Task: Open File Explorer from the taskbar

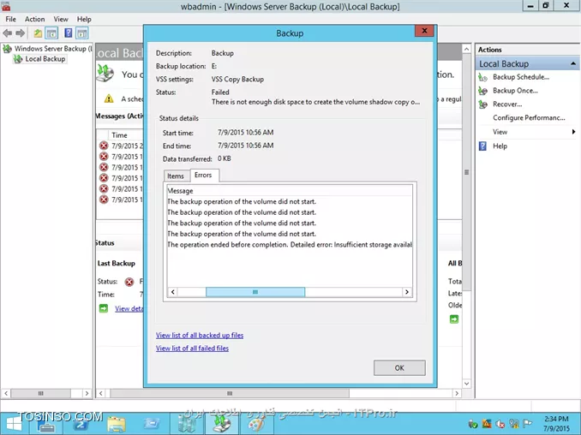Action: point(117,424)
